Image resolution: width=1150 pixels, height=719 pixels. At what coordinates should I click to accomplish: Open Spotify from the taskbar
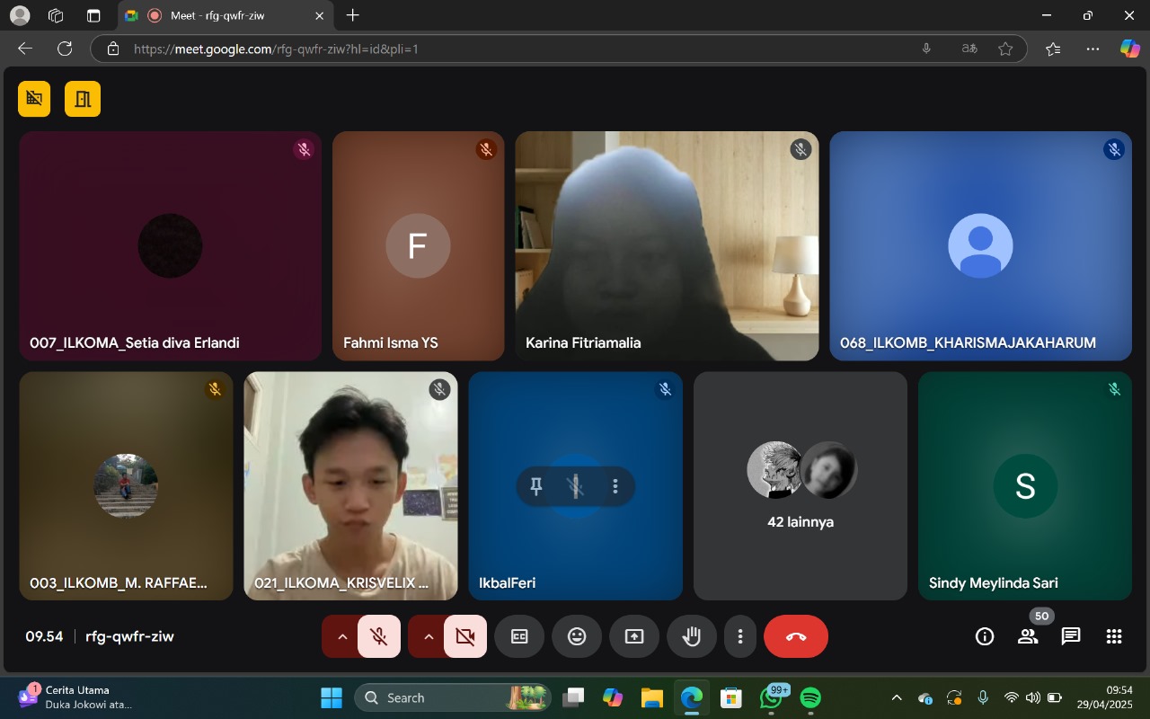point(810,697)
